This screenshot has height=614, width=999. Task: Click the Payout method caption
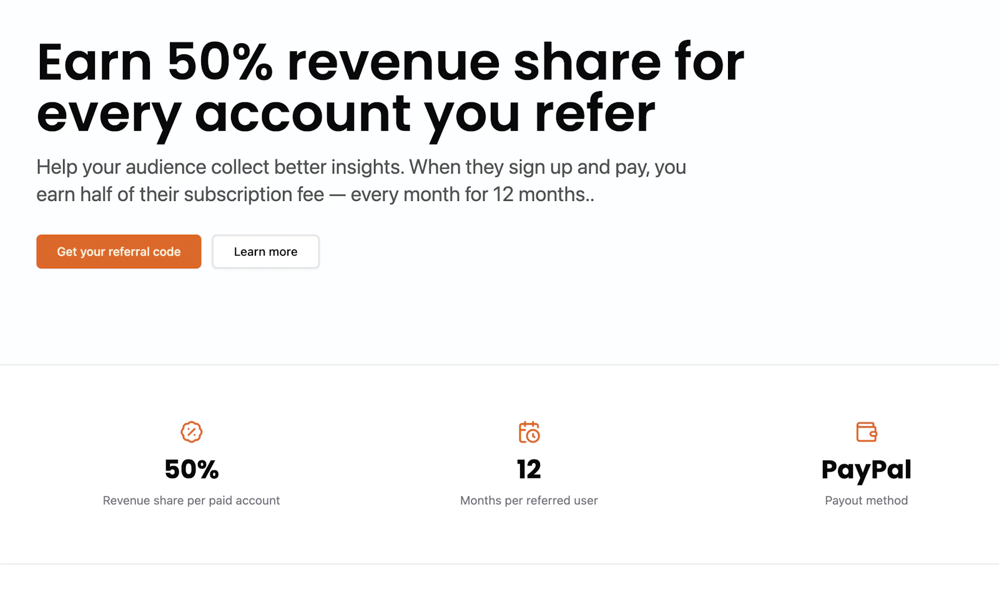[x=866, y=500]
